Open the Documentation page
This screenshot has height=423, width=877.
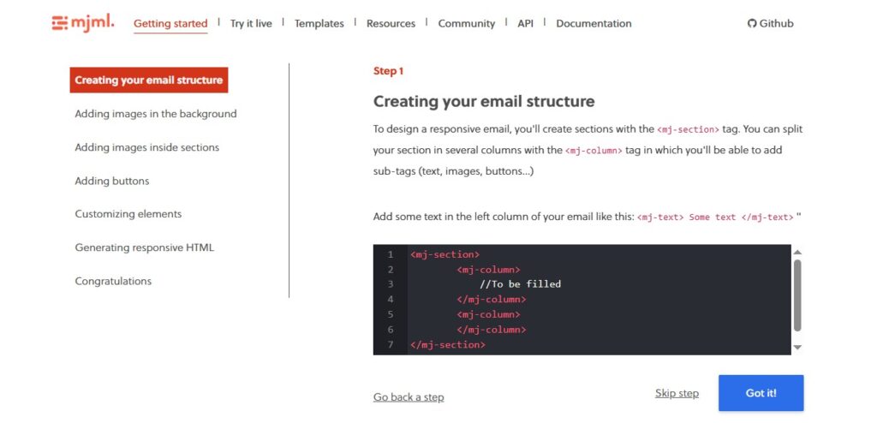[x=594, y=23]
